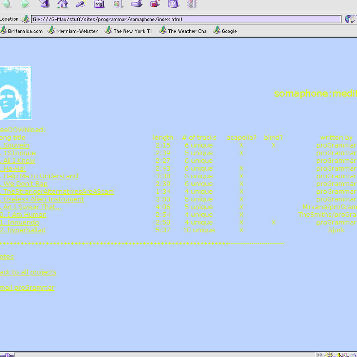The width and height of the screenshot is (357, 357).
Task: Click the page icon beside the Location label
Action: pos(26,19)
